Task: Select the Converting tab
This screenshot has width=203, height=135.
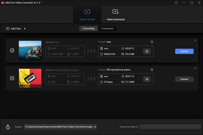Action: (89, 28)
